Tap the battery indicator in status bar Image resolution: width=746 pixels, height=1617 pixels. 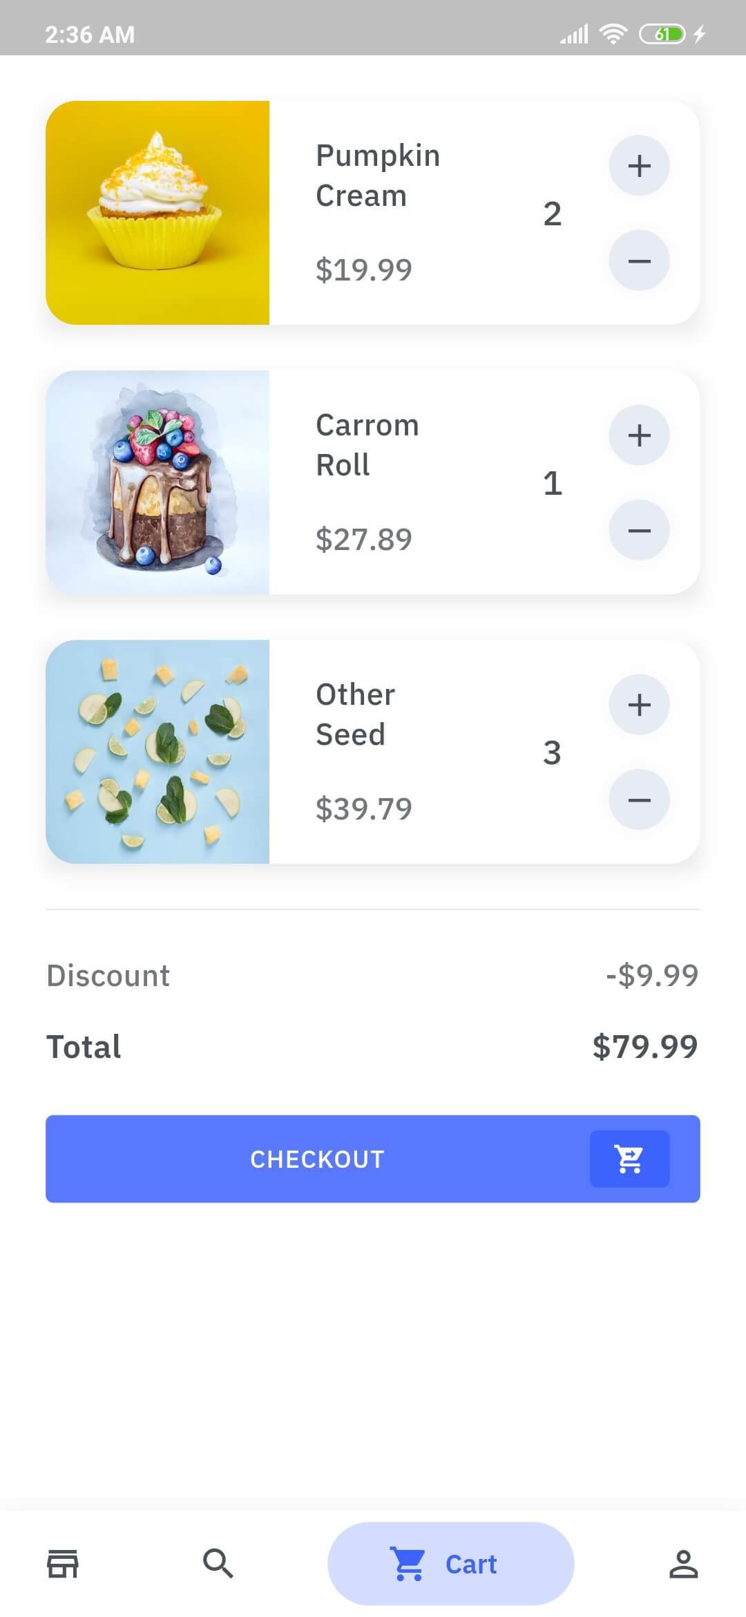coord(662,34)
